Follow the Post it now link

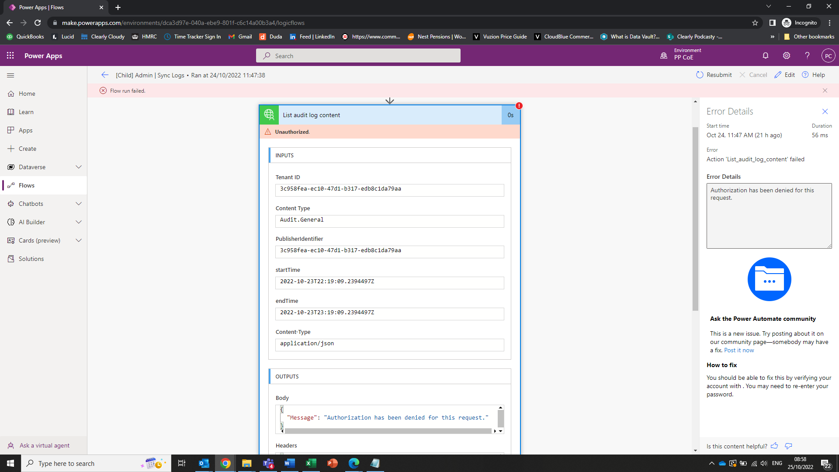[x=739, y=350]
